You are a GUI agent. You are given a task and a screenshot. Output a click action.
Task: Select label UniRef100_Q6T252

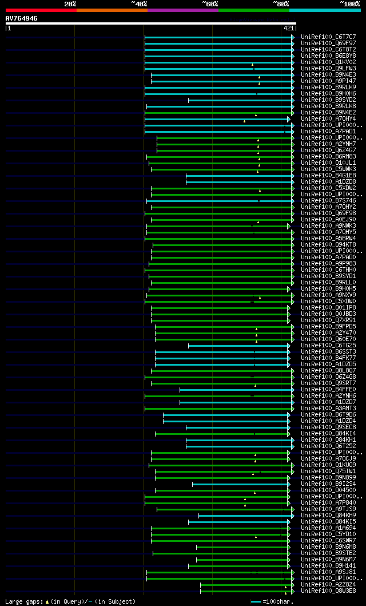tap(329, 446)
